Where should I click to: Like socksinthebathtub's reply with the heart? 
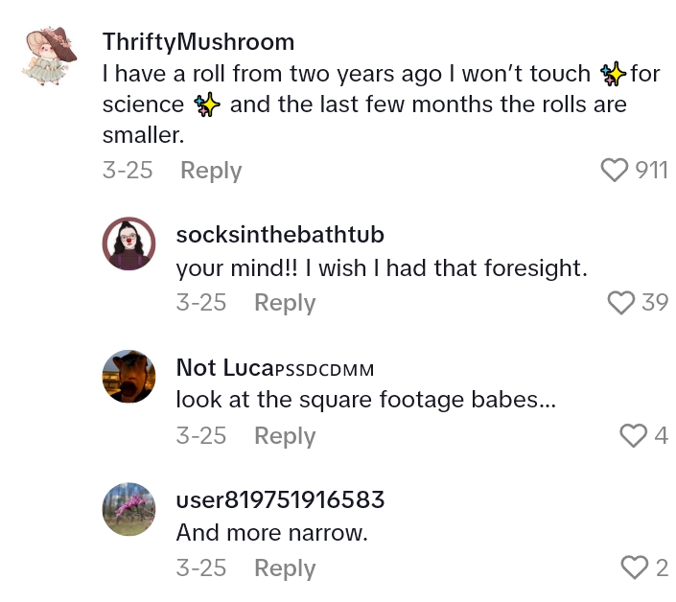pyautogui.click(x=621, y=303)
